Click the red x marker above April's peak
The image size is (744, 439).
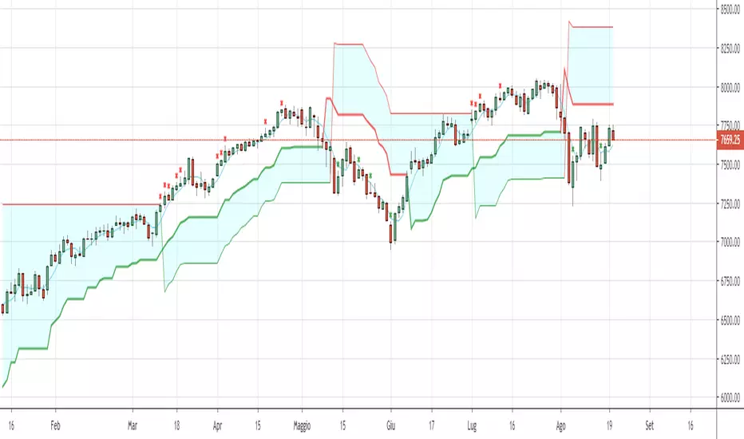(x=282, y=102)
